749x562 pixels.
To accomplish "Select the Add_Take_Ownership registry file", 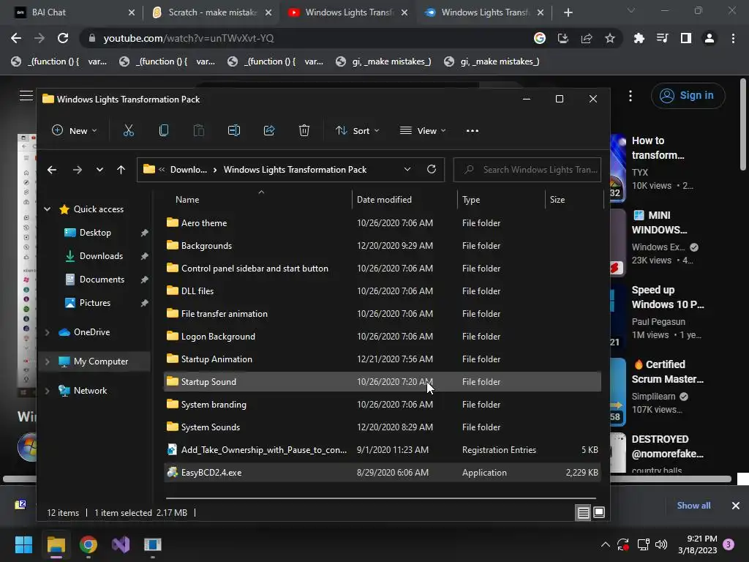I will click(x=382, y=450).
